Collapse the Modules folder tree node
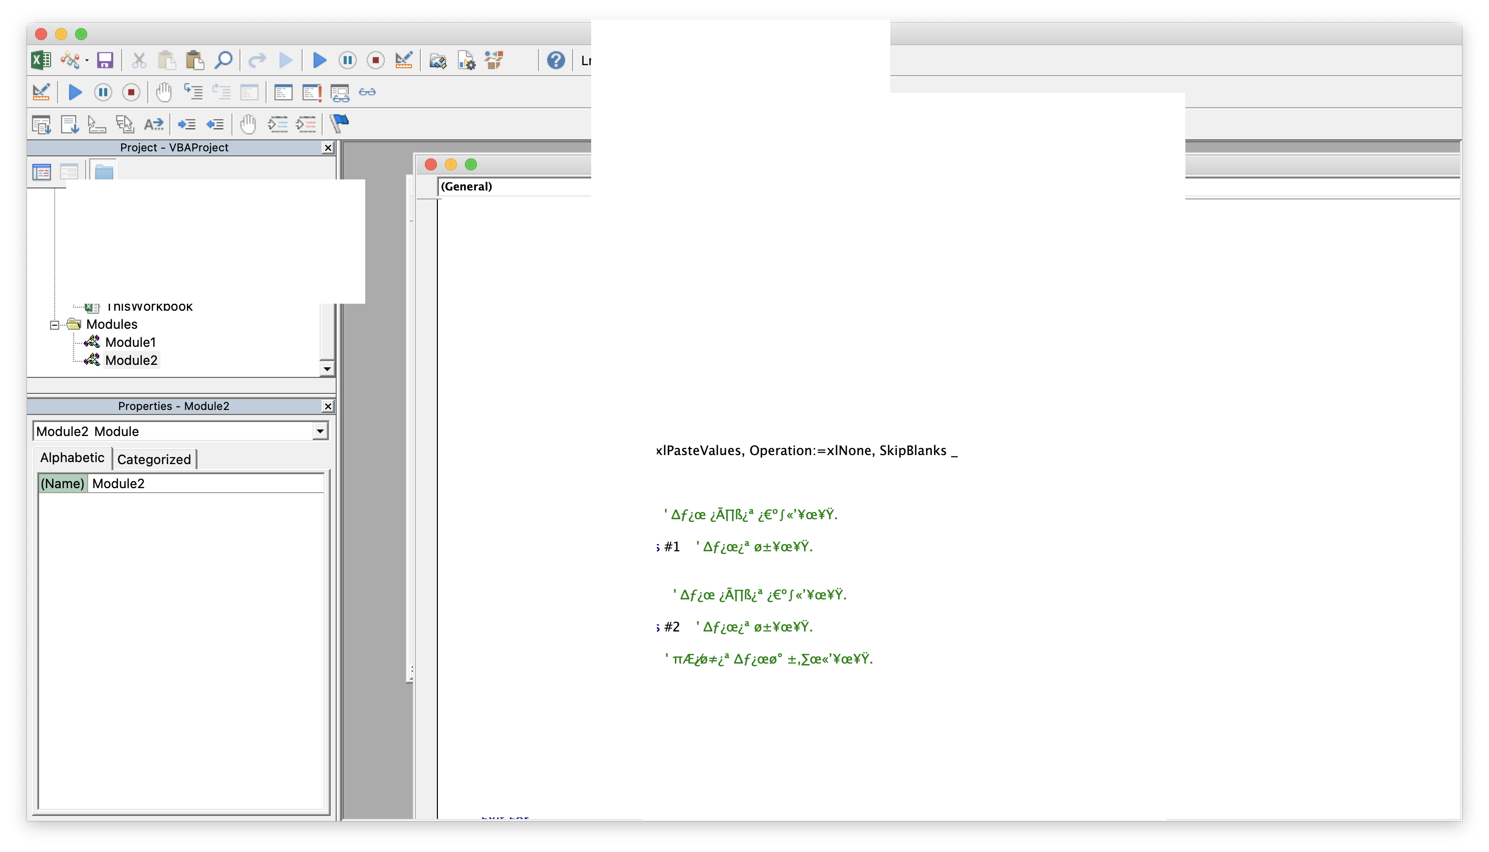Screen dimensions: 1489x852 pos(55,325)
